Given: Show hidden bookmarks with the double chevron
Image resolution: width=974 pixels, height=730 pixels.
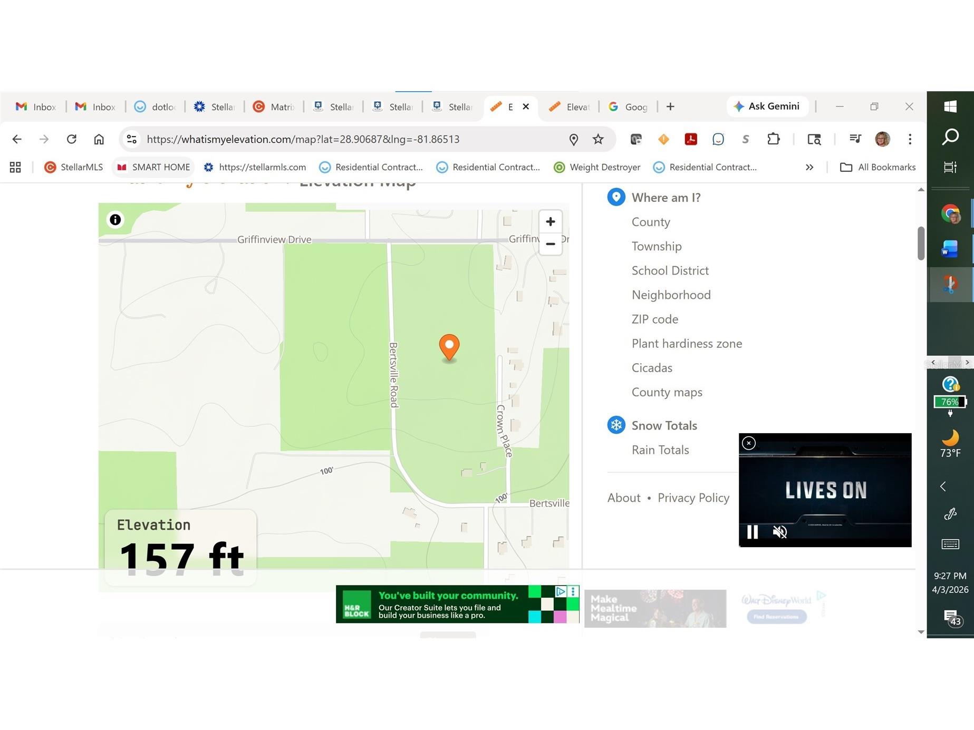Looking at the screenshot, I should [x=809, y=167].
